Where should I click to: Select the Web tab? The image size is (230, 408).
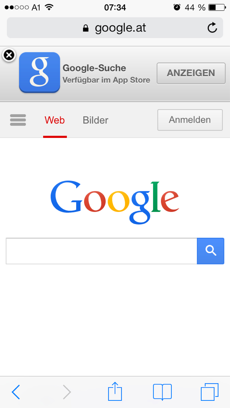[x=55, y=120]
